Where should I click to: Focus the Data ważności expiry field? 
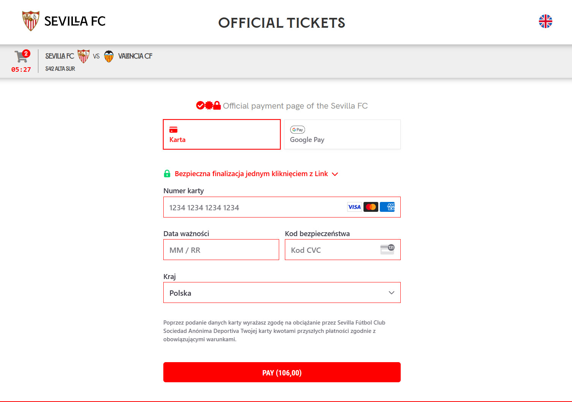click(221, 250)
